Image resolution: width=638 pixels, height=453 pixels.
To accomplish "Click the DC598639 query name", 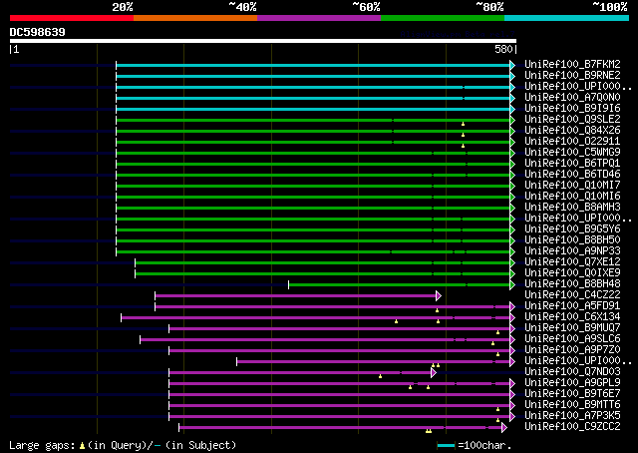I will click(x=38, y=32).
